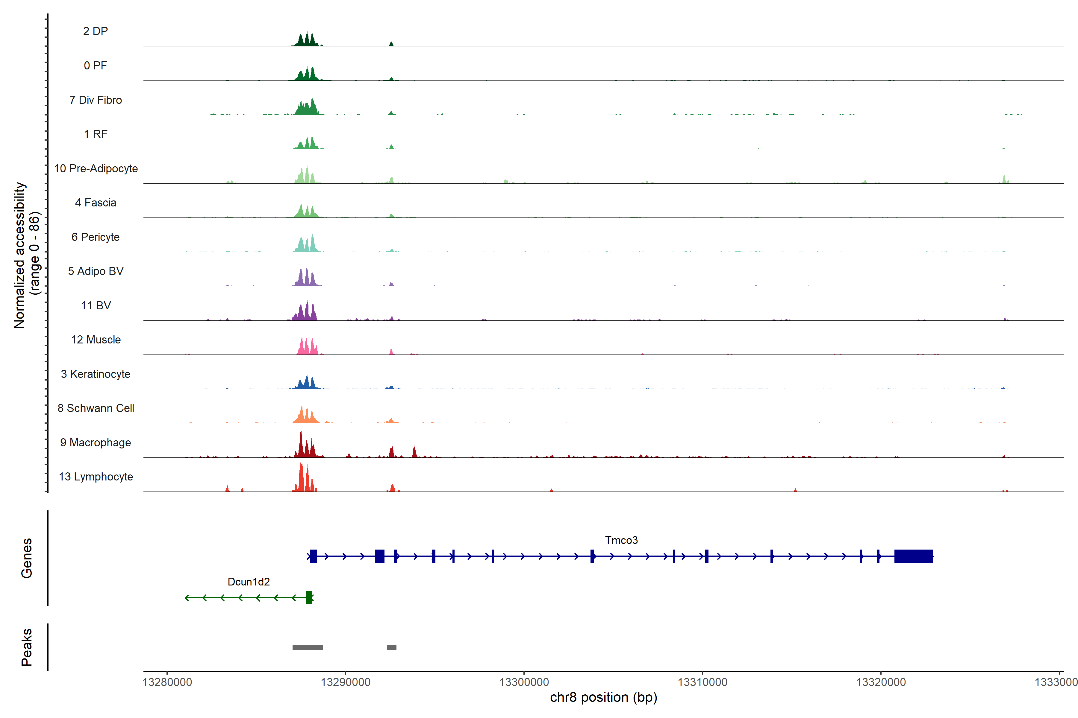Click the green Dcun1d2 exon block
This screenshot has width=1078, height=718.
point(309,597)
